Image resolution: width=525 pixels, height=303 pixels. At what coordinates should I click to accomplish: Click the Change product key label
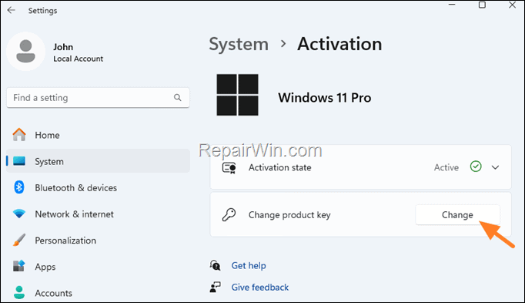pos(289,215)
